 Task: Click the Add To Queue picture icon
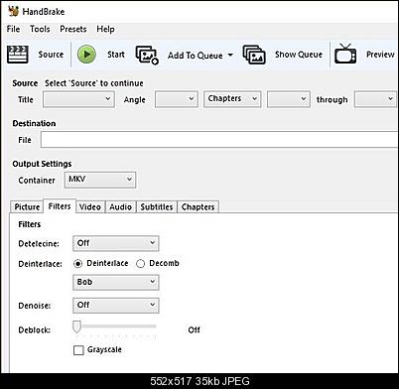147,55
